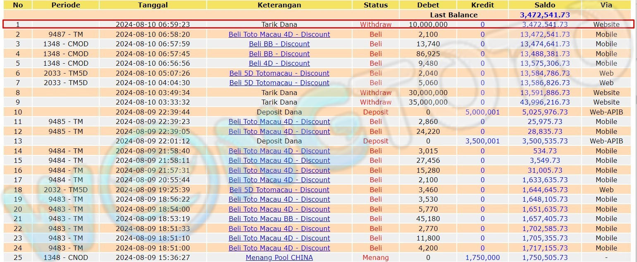
Task: Select the highlighted Tarik Dana row 1
Action: tap(279, 24)
